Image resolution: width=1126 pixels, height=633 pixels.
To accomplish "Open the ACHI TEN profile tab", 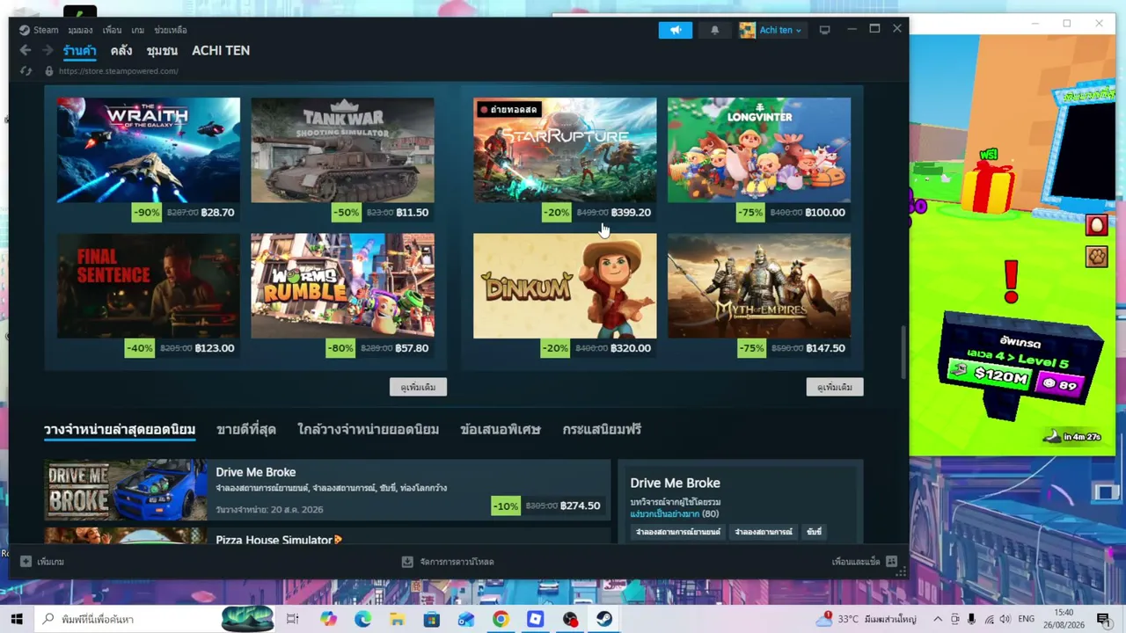I will 221,51.
